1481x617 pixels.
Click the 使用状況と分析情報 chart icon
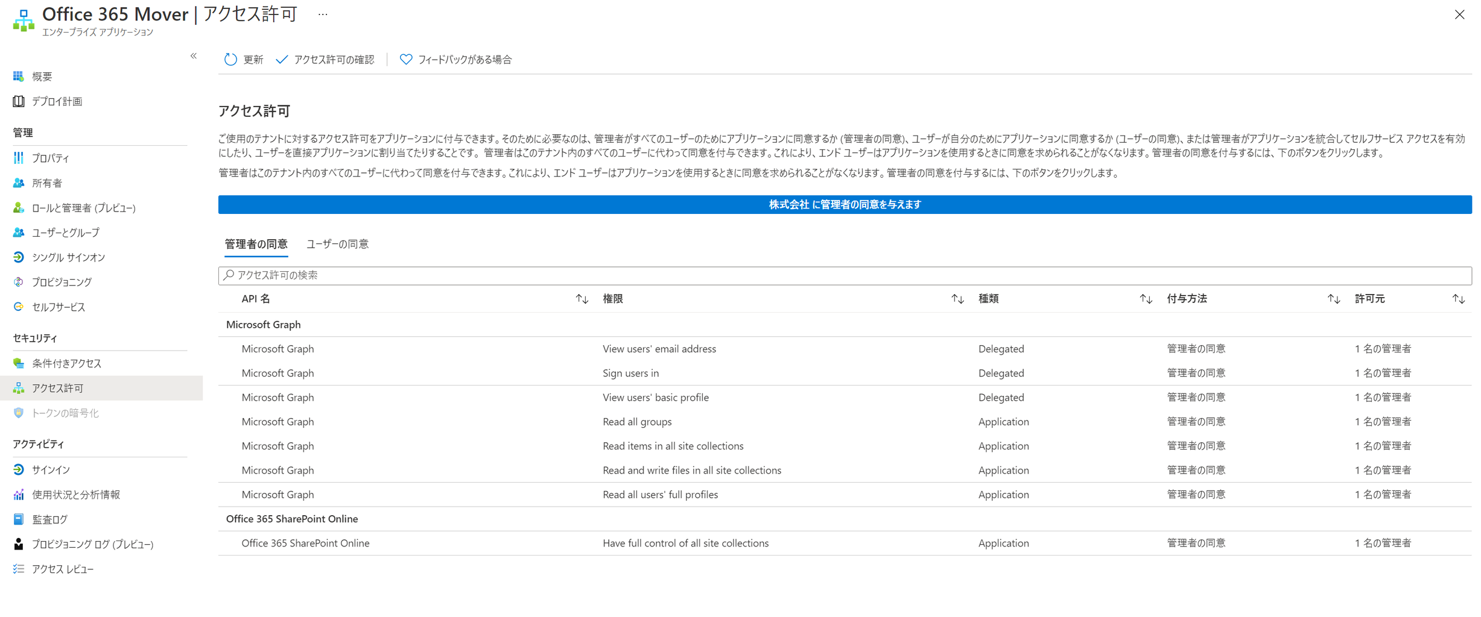click(x=19, y=495)
